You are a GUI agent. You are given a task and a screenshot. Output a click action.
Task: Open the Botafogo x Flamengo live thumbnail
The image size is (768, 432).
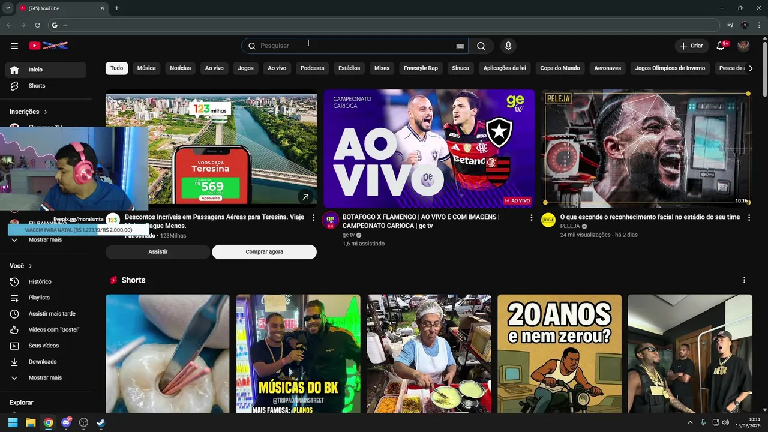click(x=429, y=149)
